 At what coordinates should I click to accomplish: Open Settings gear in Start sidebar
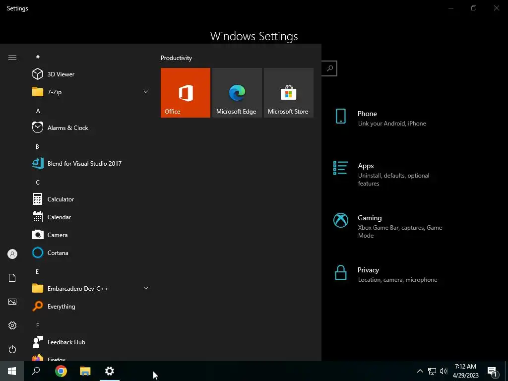[x=12, y=325]
